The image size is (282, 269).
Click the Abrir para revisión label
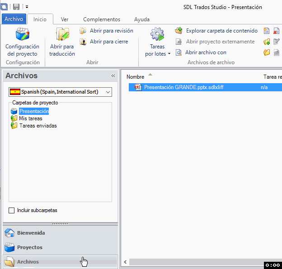point(112,31)
